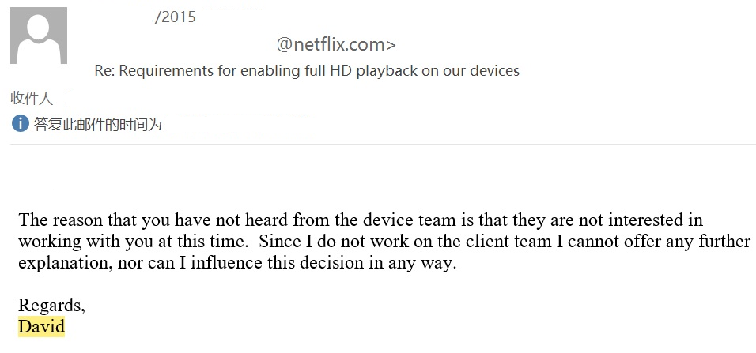
Task: Click the @netflix.com sender address
Action: pos(336,45)
